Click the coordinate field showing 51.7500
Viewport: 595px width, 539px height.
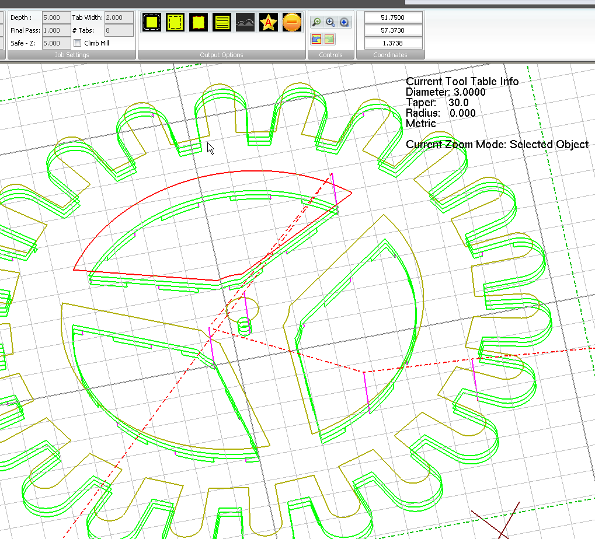(x=392, y=17)
